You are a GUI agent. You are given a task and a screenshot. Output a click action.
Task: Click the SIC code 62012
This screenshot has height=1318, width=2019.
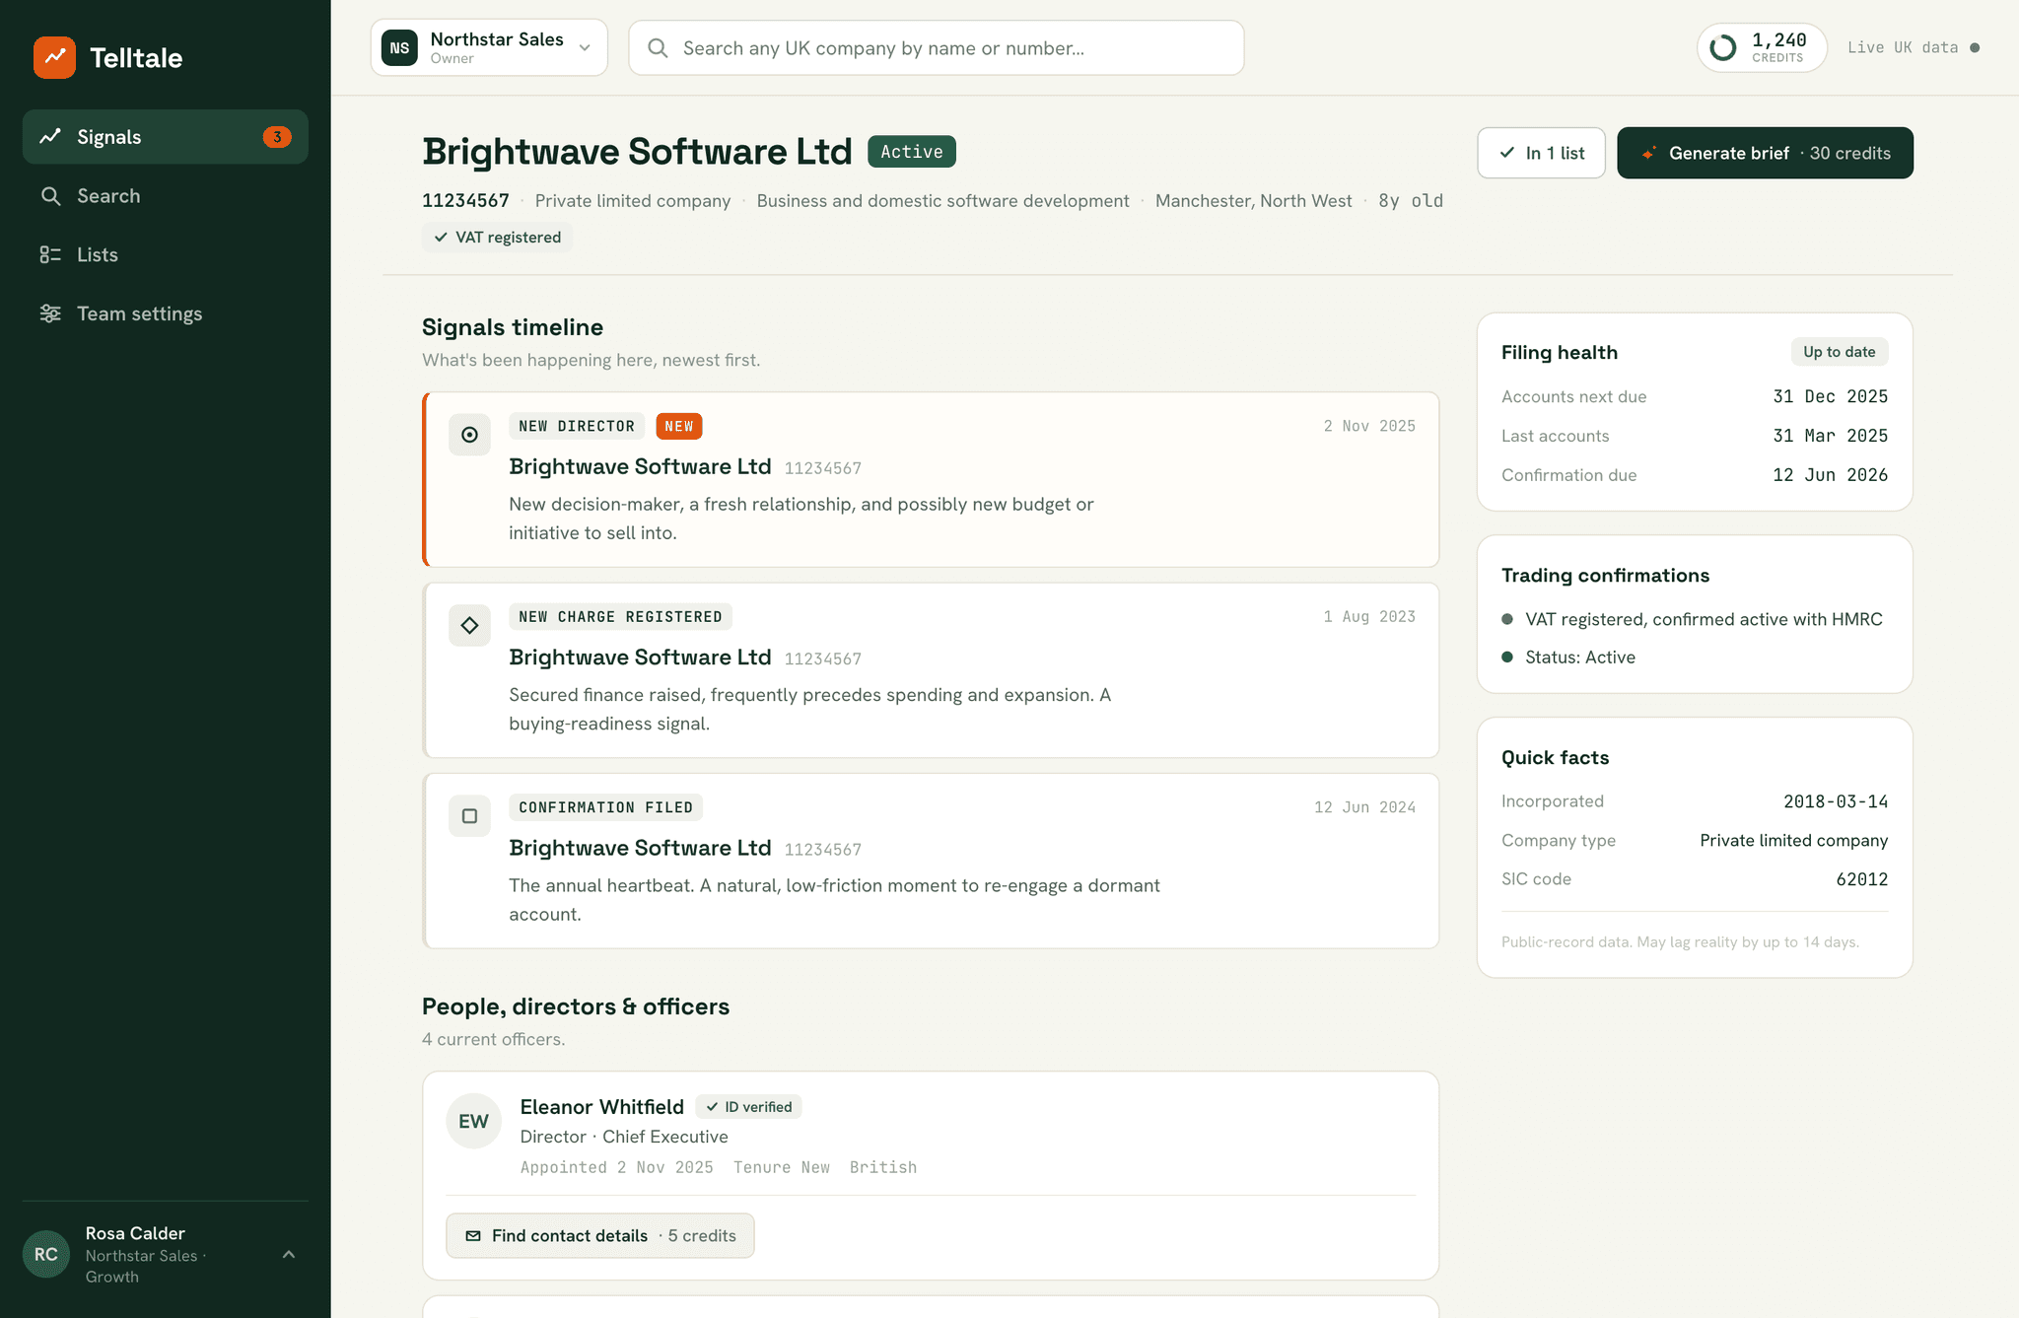tap(1861, 879)
